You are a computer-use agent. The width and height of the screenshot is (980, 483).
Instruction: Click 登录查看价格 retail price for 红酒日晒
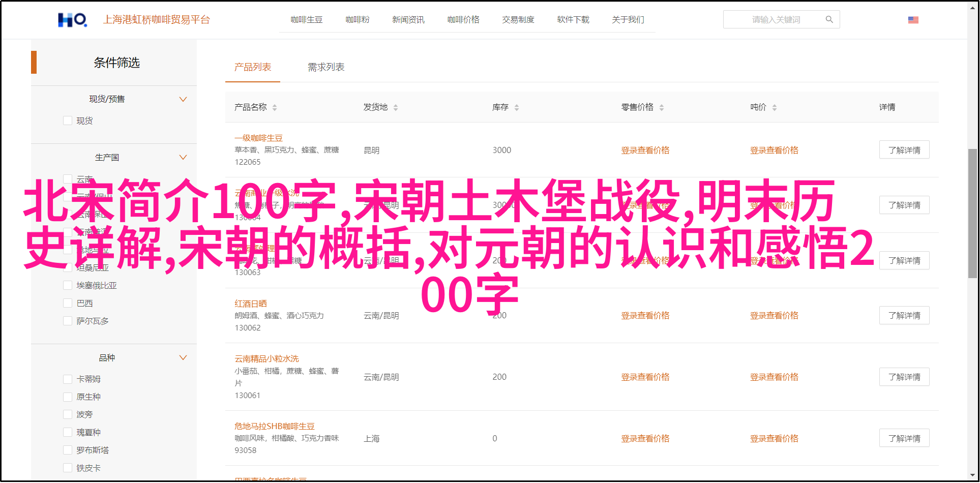click(645, 315)
